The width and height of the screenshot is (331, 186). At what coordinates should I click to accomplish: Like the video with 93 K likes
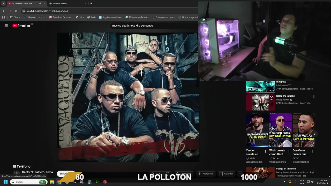(156, 174)
